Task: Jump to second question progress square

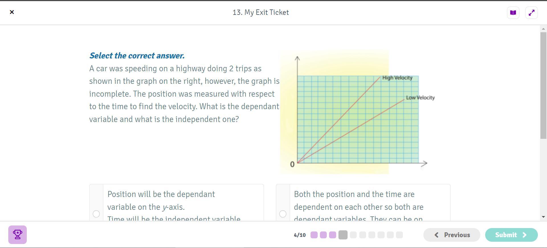Action: (323, 235)
